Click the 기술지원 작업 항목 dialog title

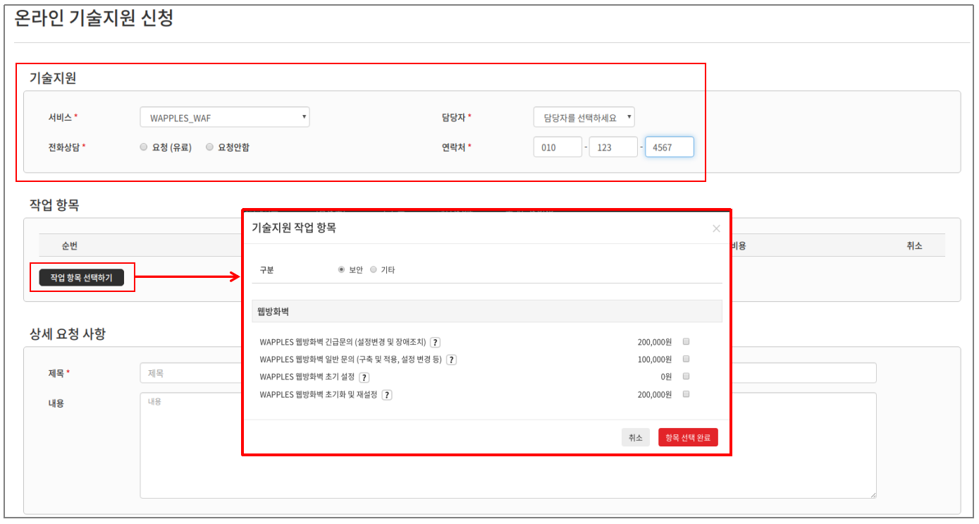pyautogui.click(x=294, y=228)
